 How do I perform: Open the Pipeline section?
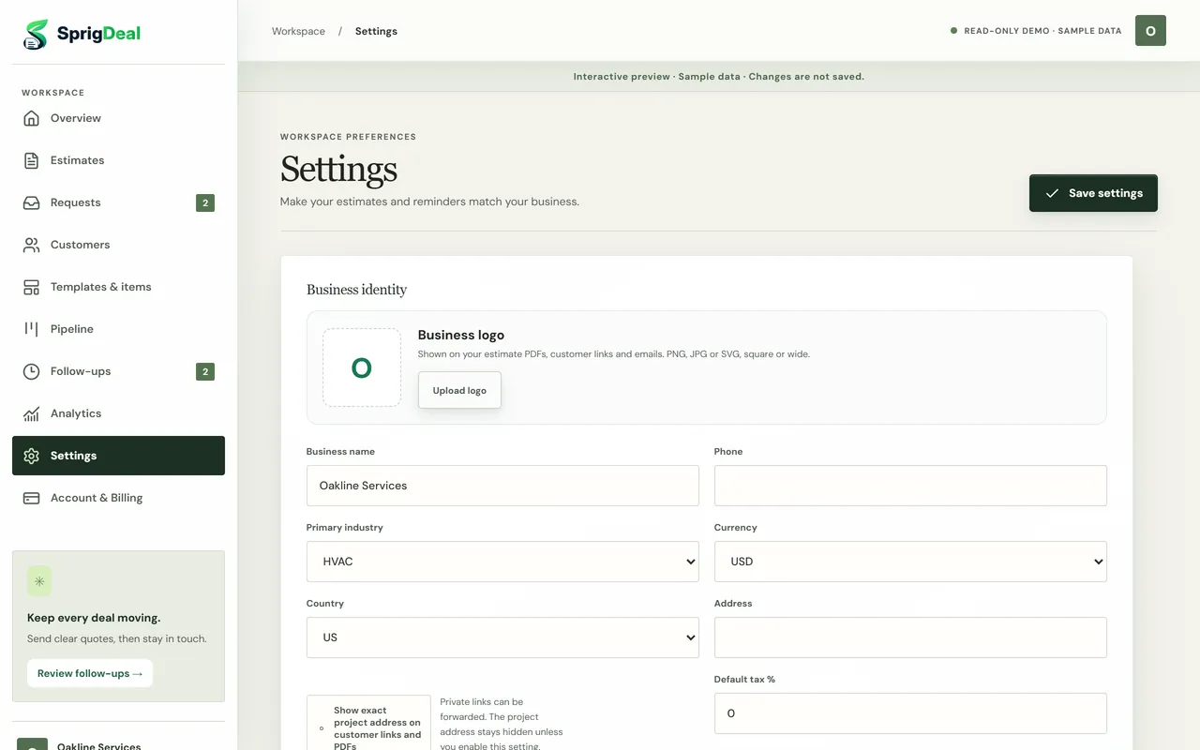(118, 329)
